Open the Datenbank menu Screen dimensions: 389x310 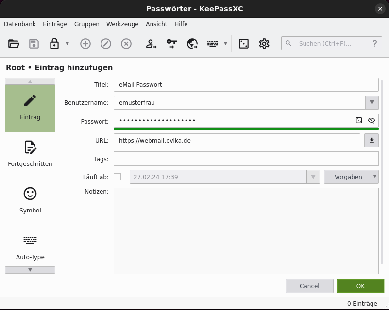pyautogui.click(x=20, y=24)
